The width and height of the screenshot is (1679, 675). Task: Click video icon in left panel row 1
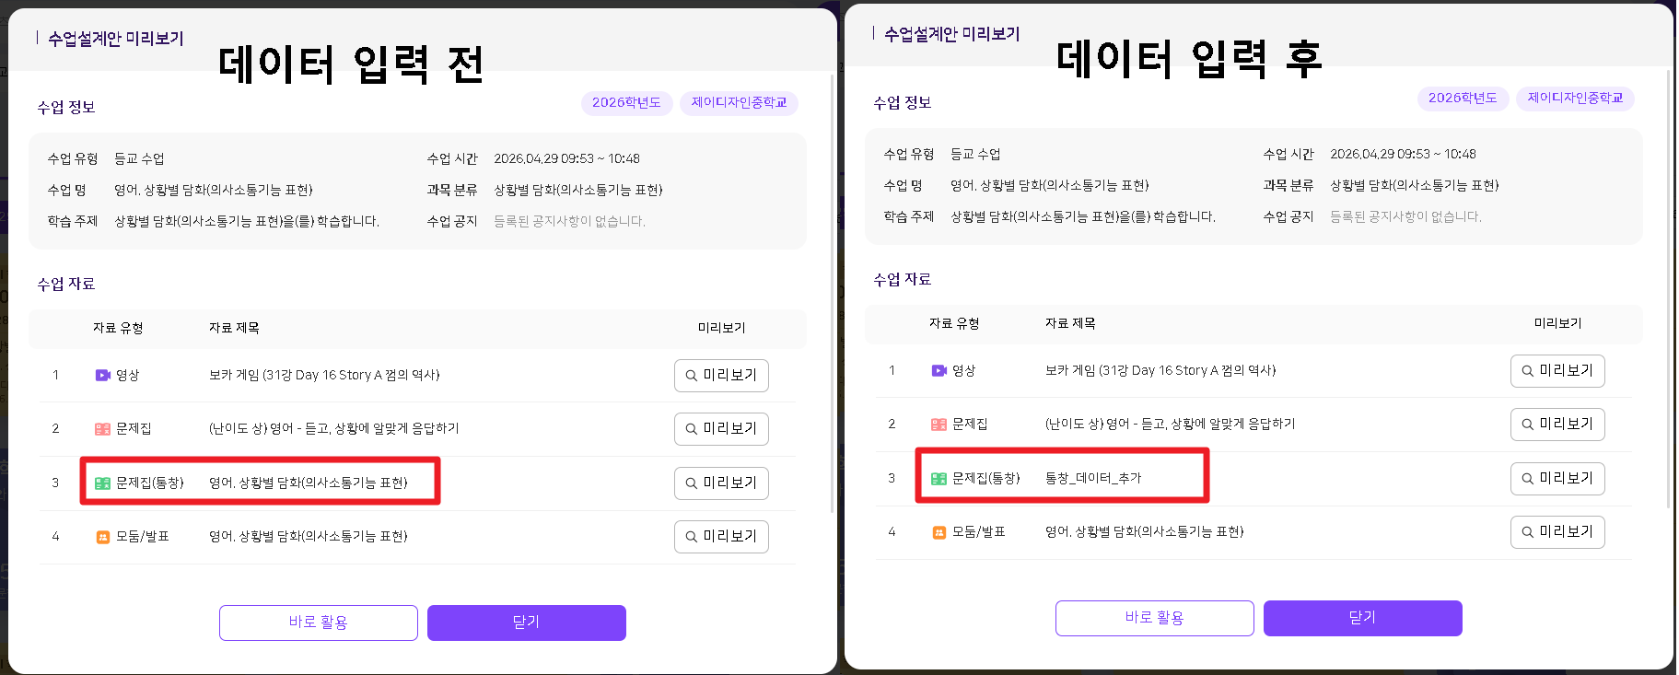point(102,375)
